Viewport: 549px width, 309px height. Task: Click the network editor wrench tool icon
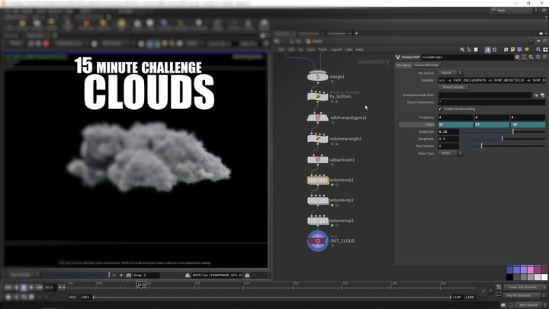[462, 50]
